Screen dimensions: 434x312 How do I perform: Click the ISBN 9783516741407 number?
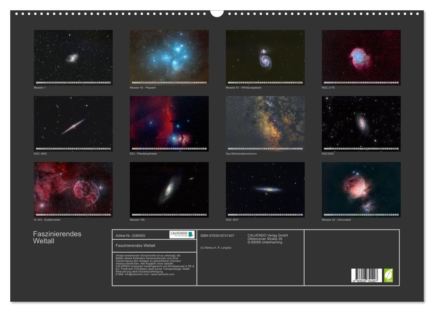(217, 235)
